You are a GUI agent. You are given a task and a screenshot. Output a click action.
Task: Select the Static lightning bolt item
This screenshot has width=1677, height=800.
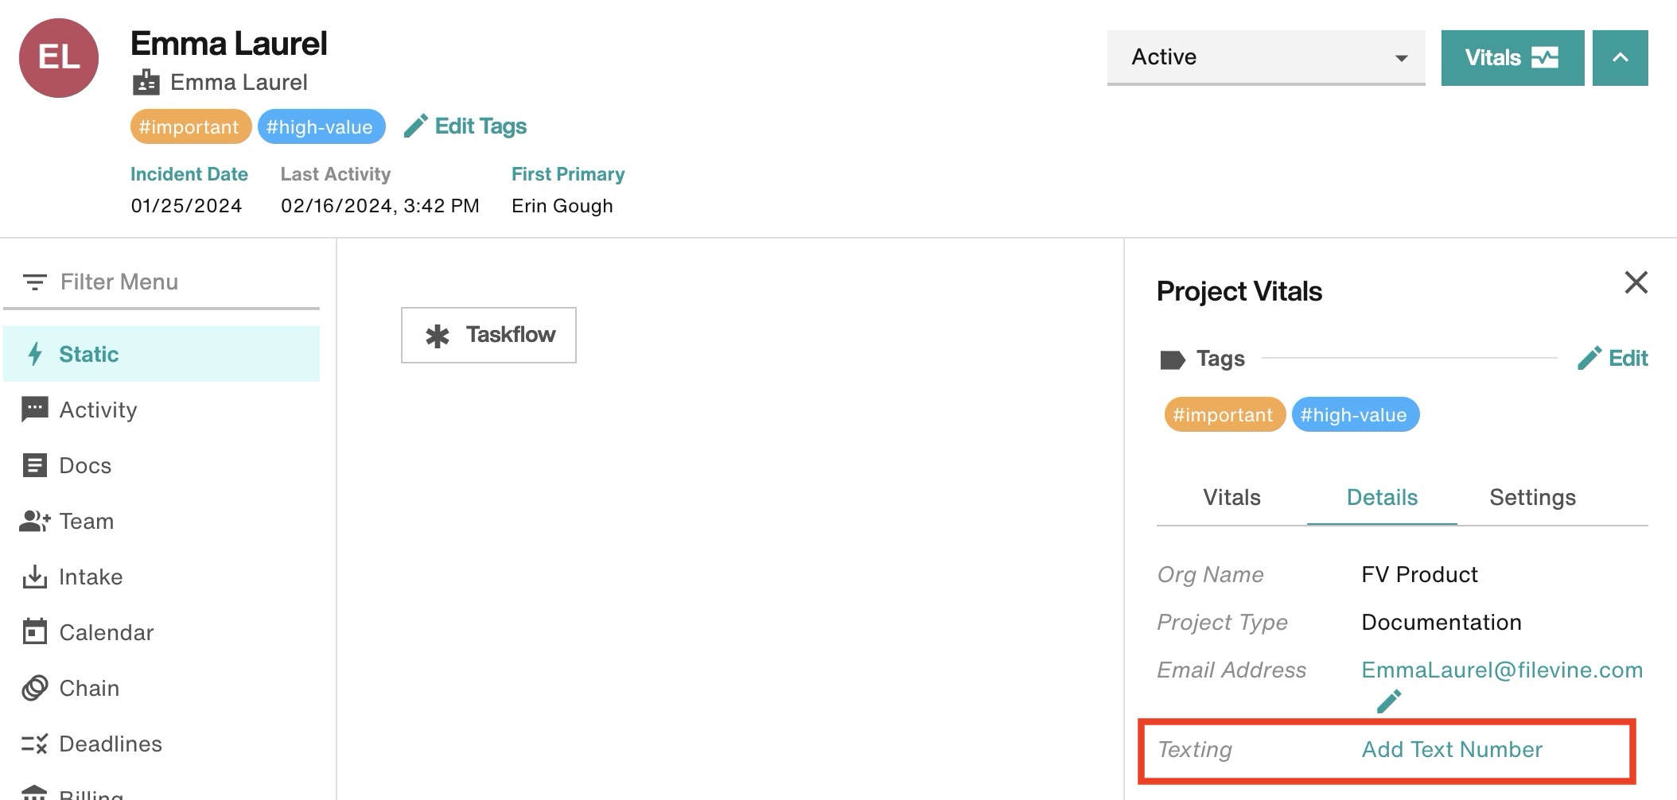point(161,354)
